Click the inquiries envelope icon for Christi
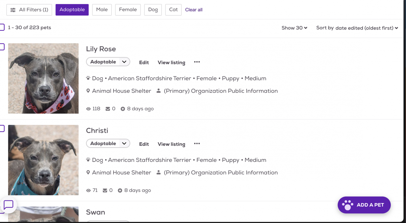This screenshot has width=406, height=223. [105, 191]
